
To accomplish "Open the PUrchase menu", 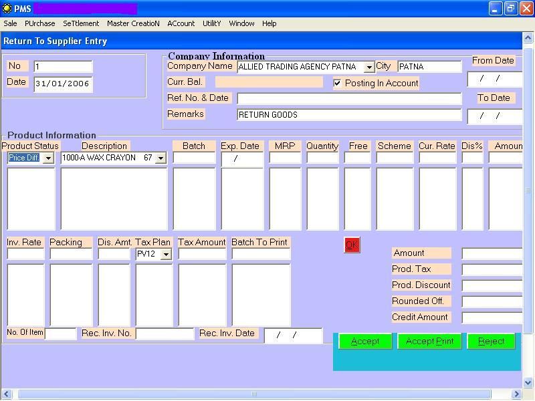I will click(40, 23).
